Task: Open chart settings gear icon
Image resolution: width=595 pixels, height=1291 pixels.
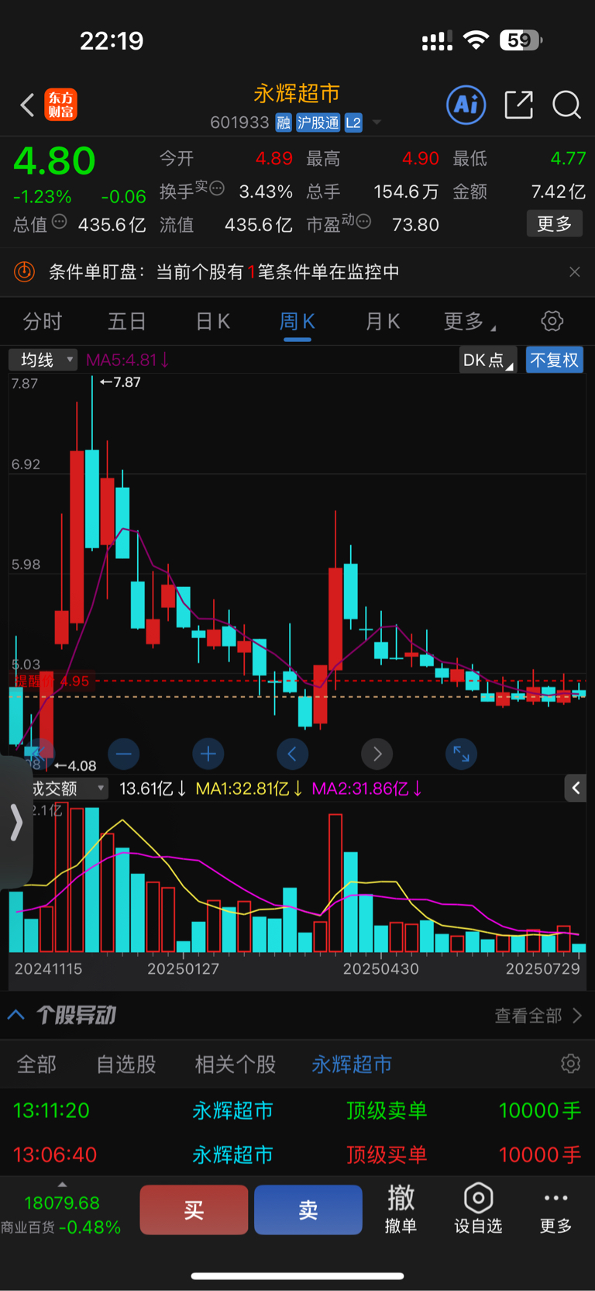Action: [x=552, y=321]
